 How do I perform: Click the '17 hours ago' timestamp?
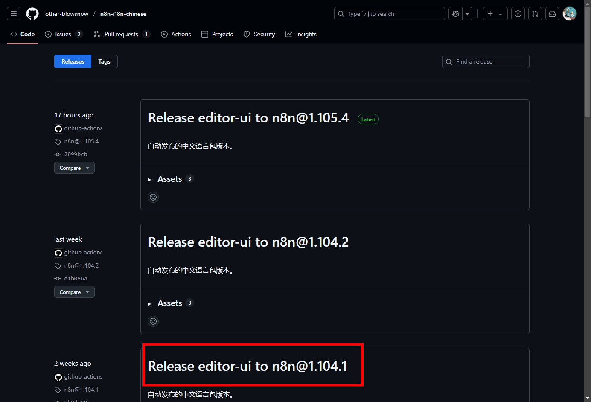tap(74, 115)
